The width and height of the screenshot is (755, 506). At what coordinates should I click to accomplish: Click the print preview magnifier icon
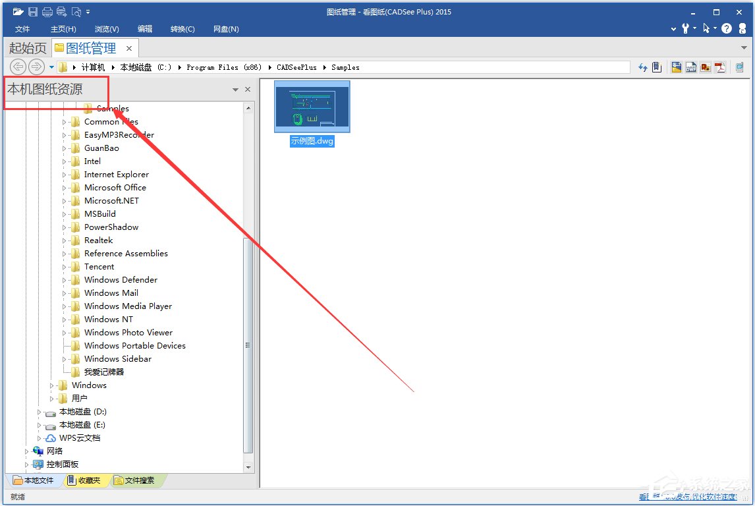tap(76, 12)
